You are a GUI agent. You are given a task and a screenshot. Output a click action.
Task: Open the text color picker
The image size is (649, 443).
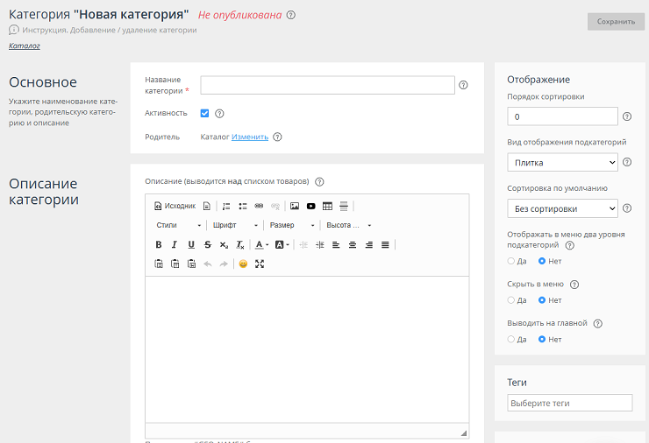pos(261,244)
